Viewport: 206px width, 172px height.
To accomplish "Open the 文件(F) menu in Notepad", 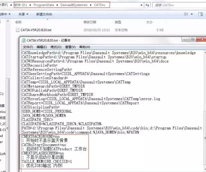I will [28, 47].
